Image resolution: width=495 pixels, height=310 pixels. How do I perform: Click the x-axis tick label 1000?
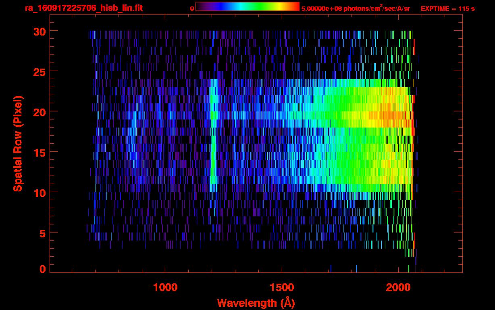click(165, 287)
